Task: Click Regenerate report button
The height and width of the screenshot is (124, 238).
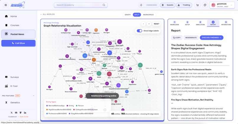Action: 191,37
